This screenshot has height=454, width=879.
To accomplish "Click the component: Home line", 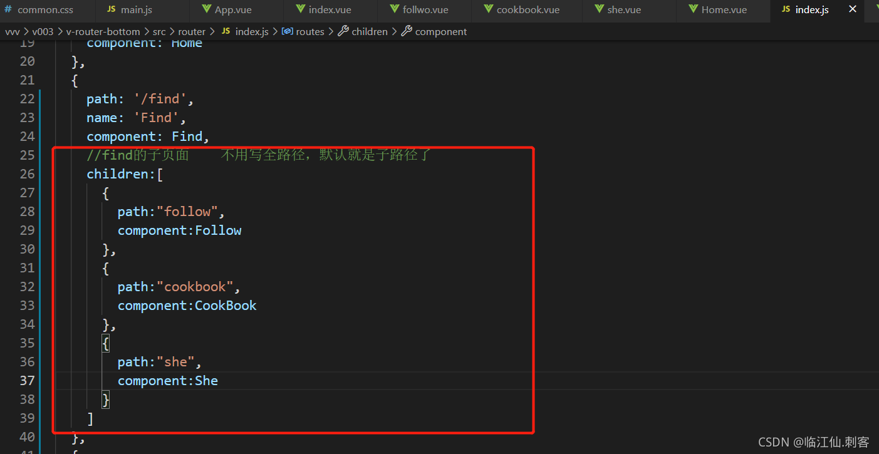I will [x=145, y=44].
